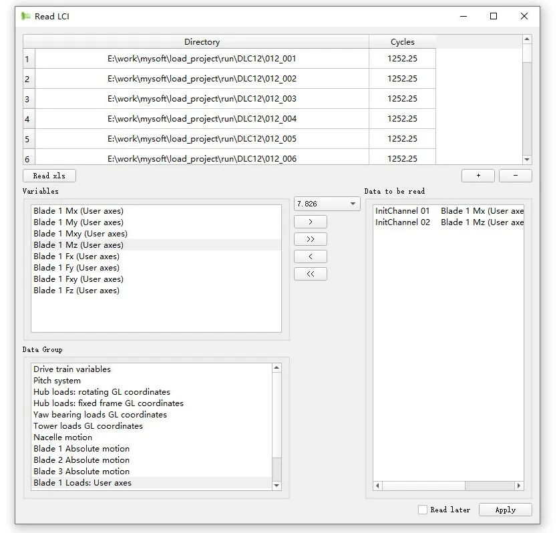Select Blade 1 Fxy (User axes) variable
Viewport: 559px width, 533px height.
pyautogui.click(x=156, y=279)
